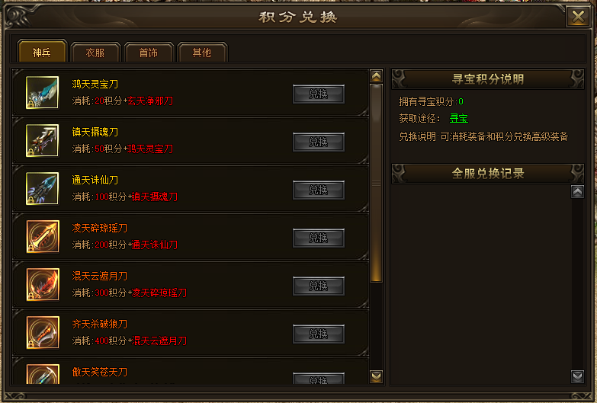This screenshot has height=403, width=597.
Task: Open the 首饰 tab
Action: (x=149, y=53)
